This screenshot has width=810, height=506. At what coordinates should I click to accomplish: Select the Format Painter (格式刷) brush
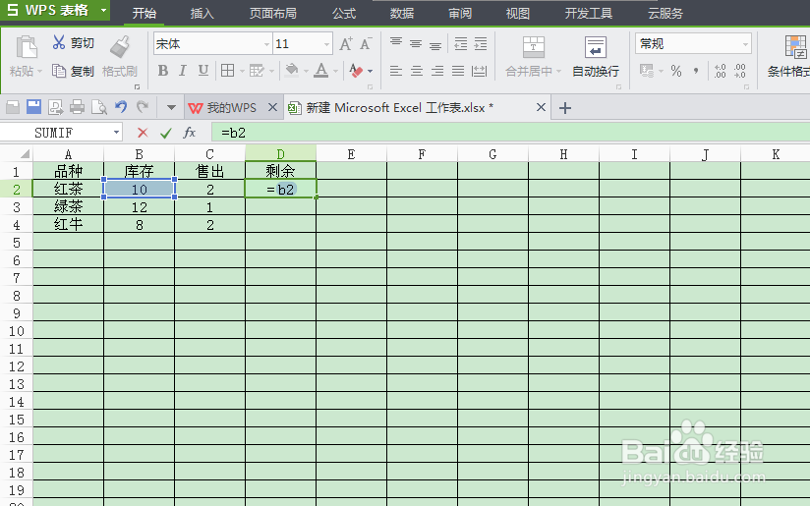pyautogui.click(x=120, y=47)
